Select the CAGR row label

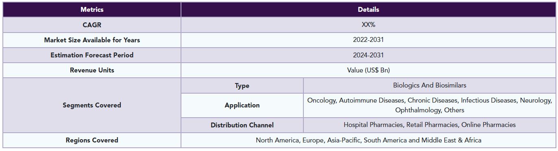[92, 25]
